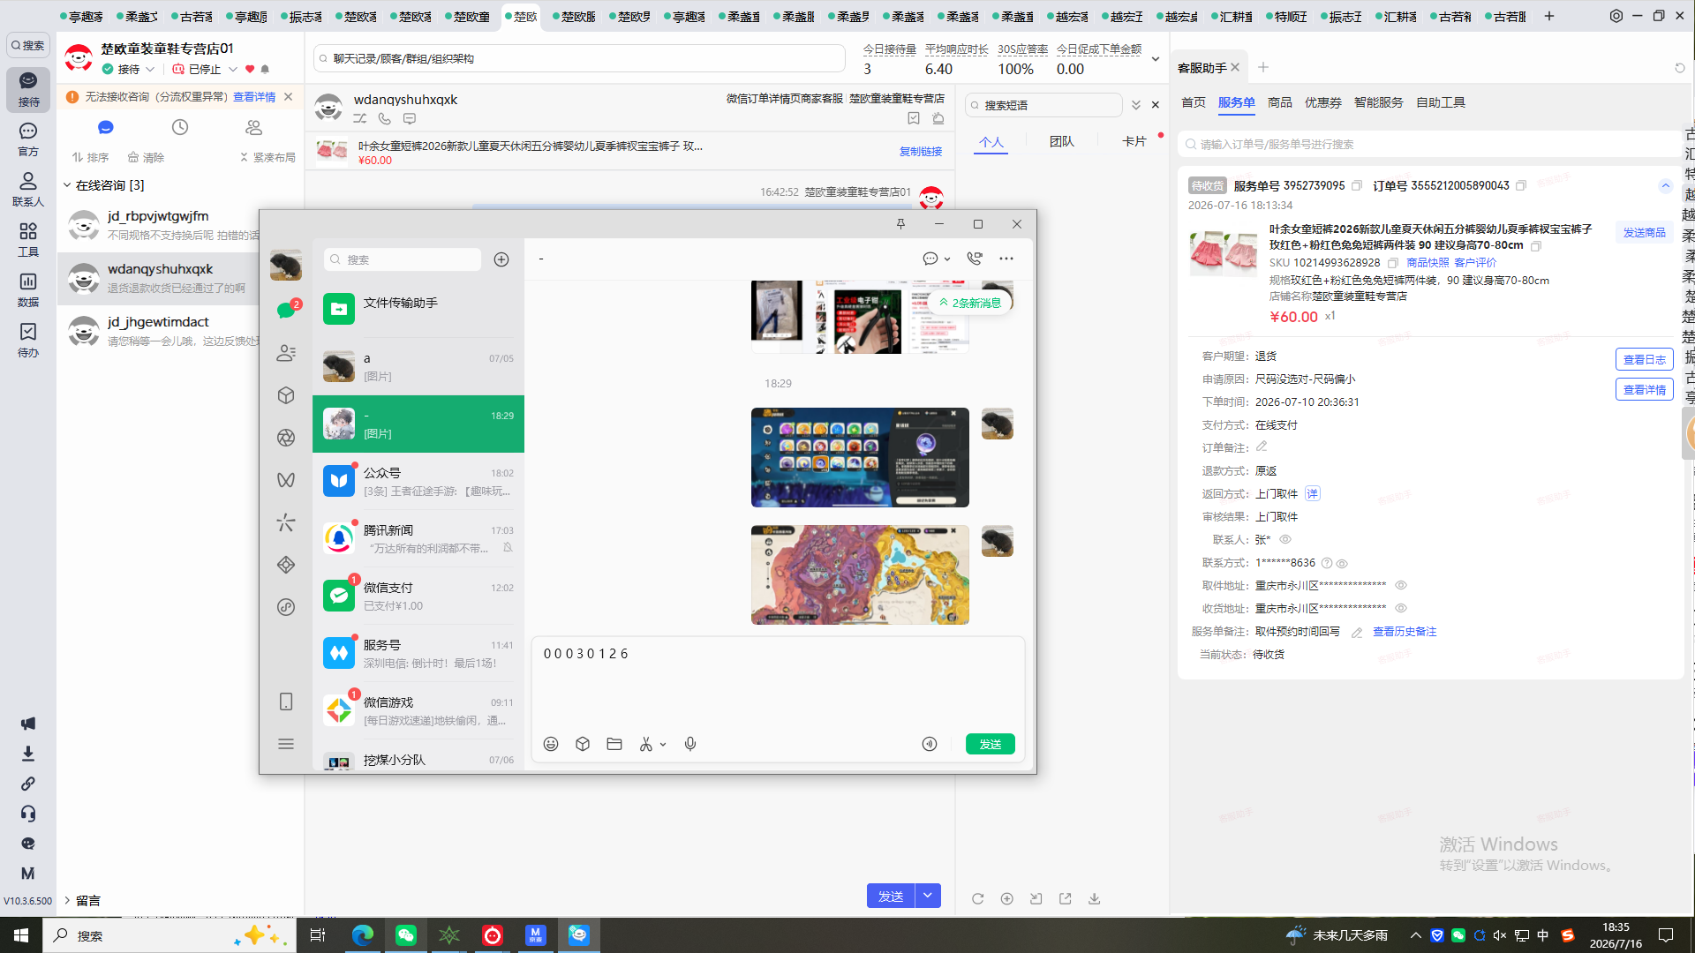Switch to the 优惠券 tab
The image size is (1695, 953).
1322,102
